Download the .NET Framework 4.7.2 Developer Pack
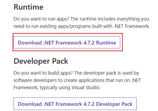 (x=75, y=104)
